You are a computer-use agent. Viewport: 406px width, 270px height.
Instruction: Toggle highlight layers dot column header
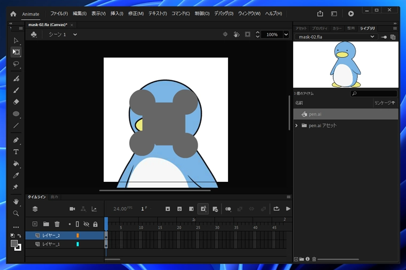(x=69, y=224)
